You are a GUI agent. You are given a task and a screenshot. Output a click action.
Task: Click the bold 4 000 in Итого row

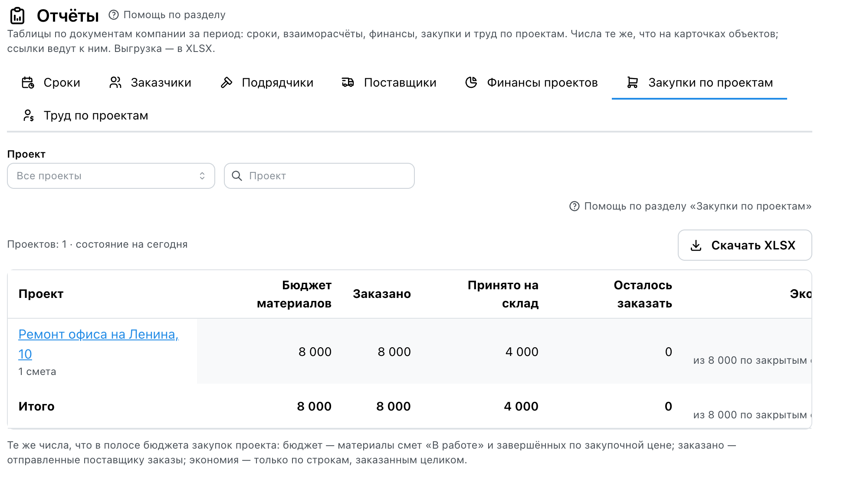click(x=521, y=406)
